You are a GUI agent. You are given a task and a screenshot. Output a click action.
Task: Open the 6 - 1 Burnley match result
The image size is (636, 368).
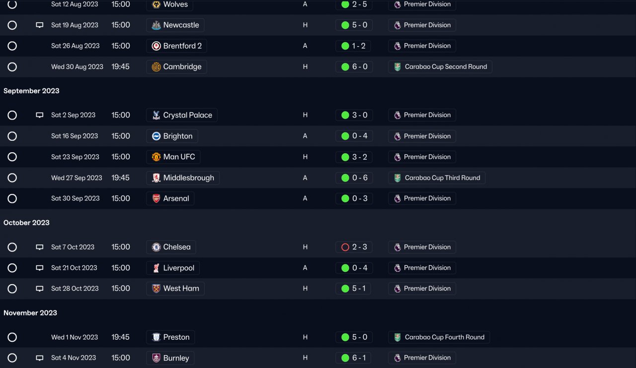point(359,358)
